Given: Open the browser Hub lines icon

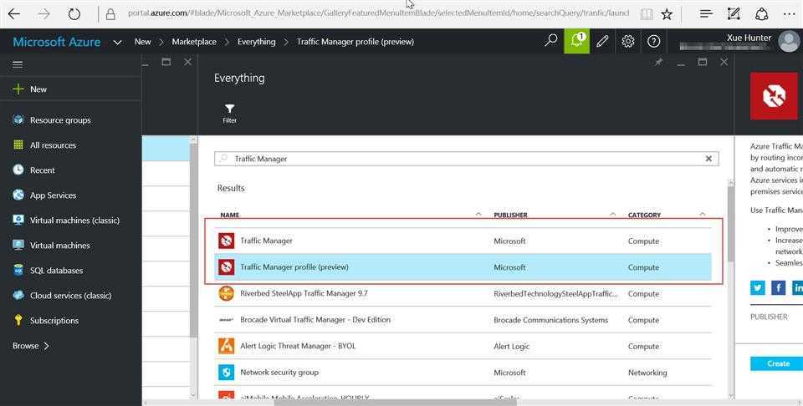Looking at the screenshot, I should click(706, 14).
